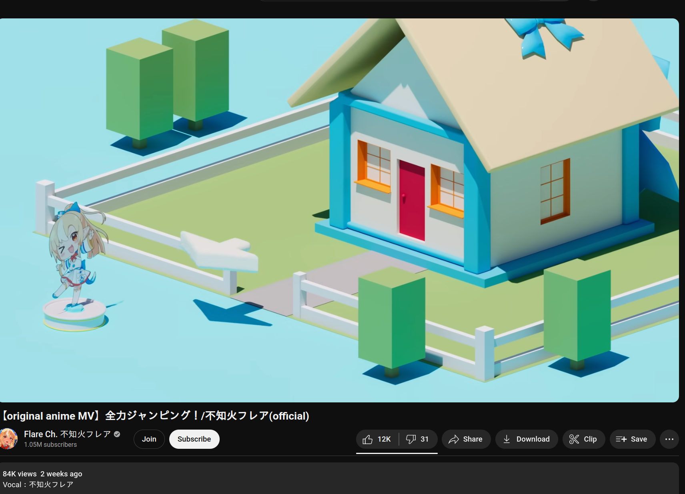
Task: Click the 84K views description text
Action: click(20, 474)
